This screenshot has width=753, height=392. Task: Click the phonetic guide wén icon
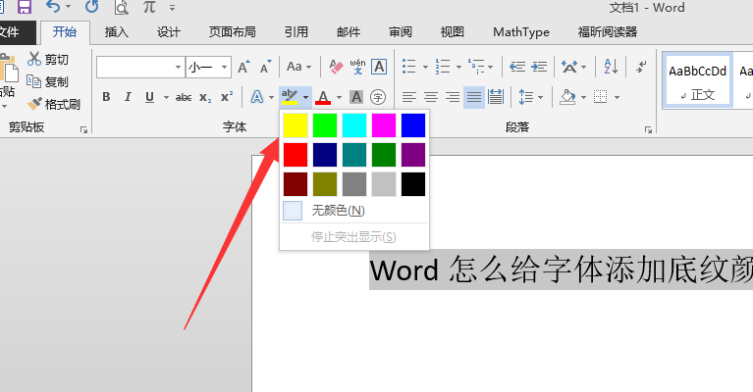point(357,67)
